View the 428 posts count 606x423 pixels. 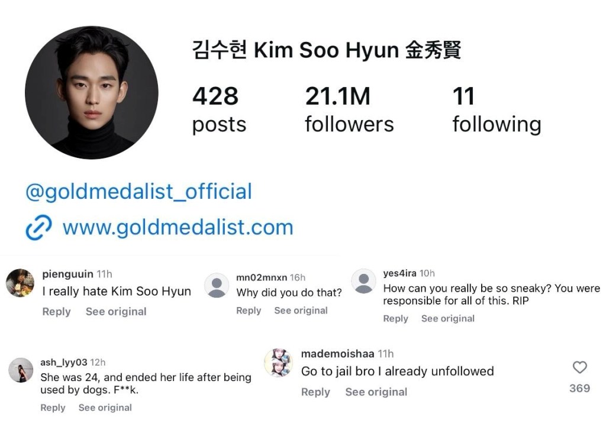tap(219, 109)
